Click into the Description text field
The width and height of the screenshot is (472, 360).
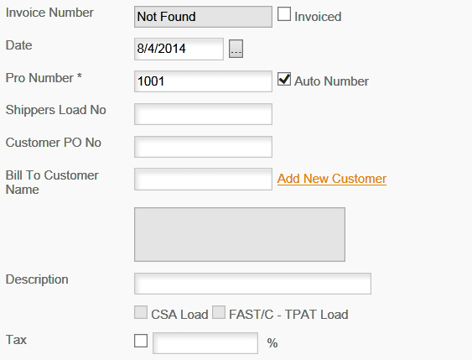tap(252, 284)
